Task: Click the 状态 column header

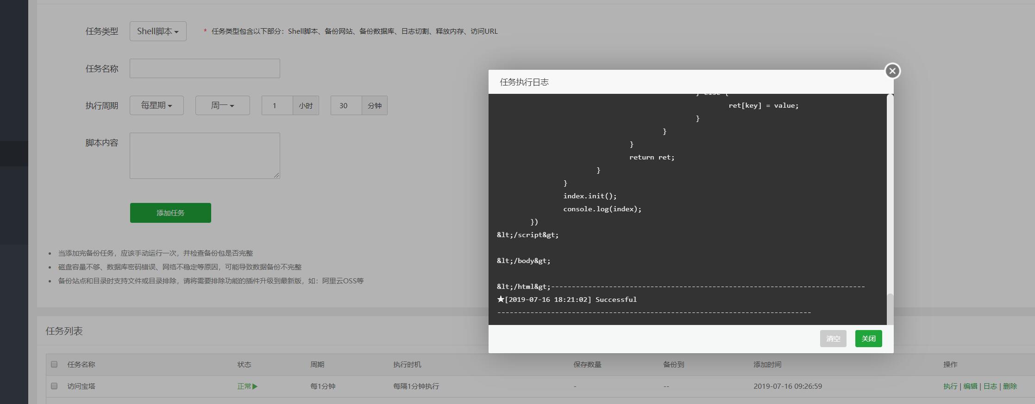Action: coord(244,364)
